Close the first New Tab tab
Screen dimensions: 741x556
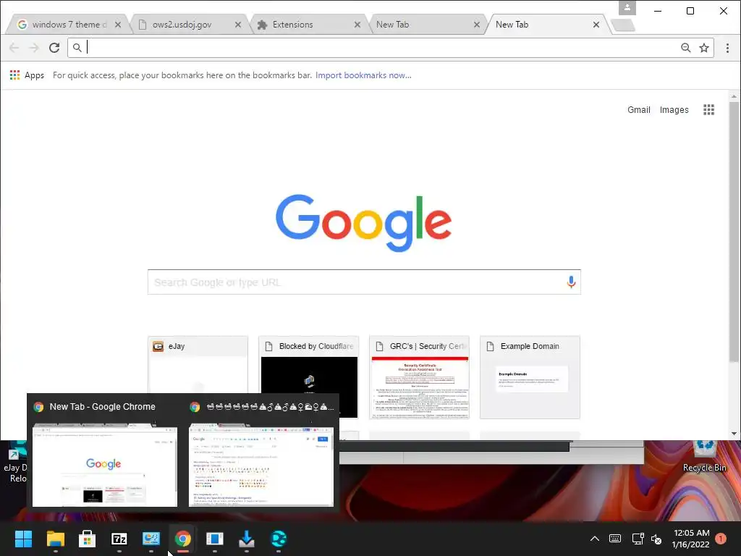click(477, 25)
